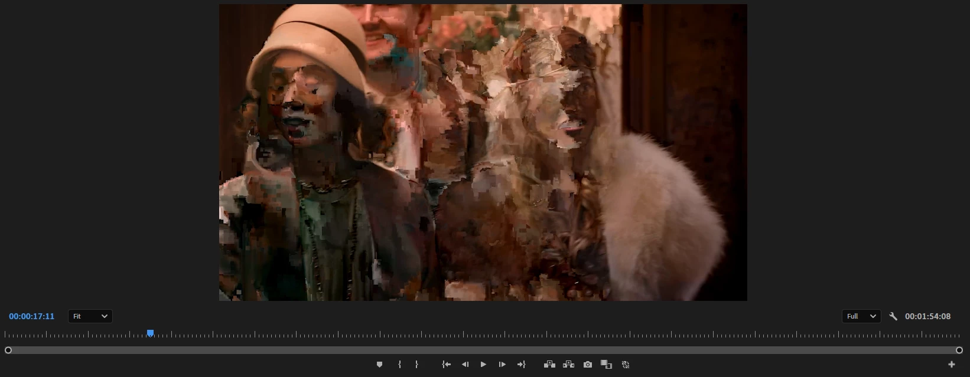Click the gray zoom scroll bar
Image resolution: width=970 pixels, height=377 pixels.
tap(484, 350)
